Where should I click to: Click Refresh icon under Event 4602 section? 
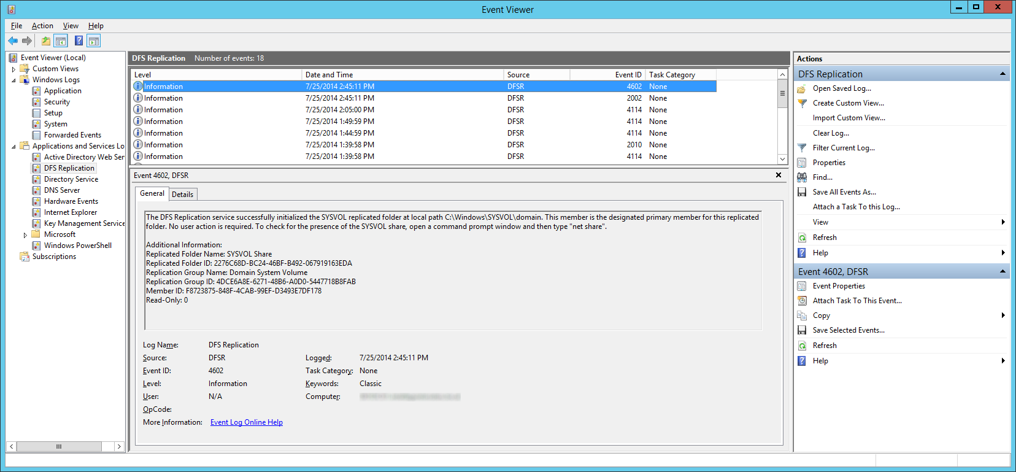(802, 346)
